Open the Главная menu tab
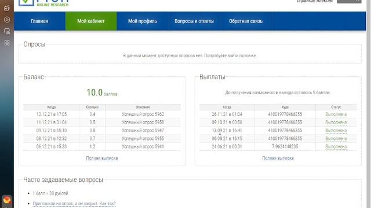Screen dimensions: 371x208 39,21
